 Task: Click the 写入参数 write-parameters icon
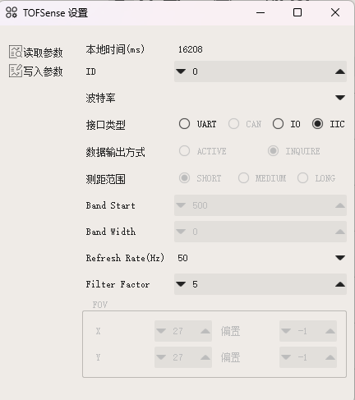[16, 71]
